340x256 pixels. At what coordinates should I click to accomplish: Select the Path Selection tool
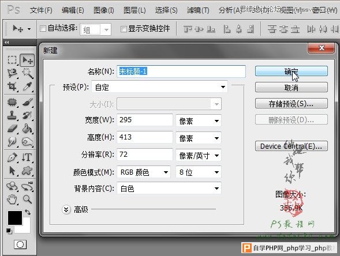(12, 171)
